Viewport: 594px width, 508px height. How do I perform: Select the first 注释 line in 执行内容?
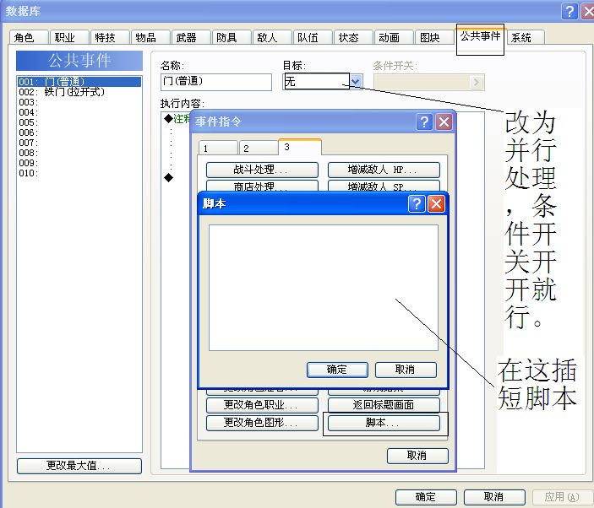[177, 119]
